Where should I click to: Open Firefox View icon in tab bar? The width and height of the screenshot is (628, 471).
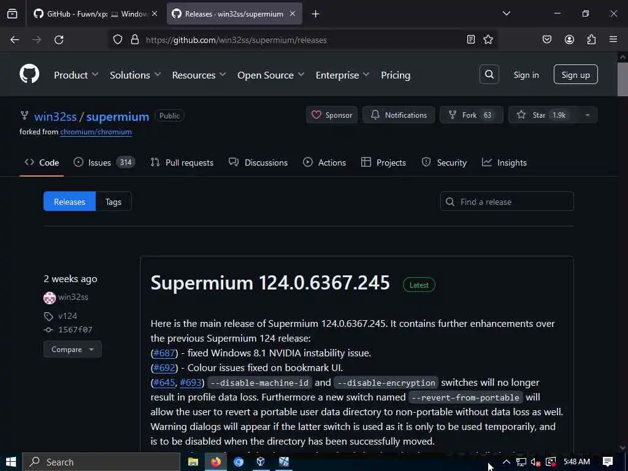click(12, 14)
